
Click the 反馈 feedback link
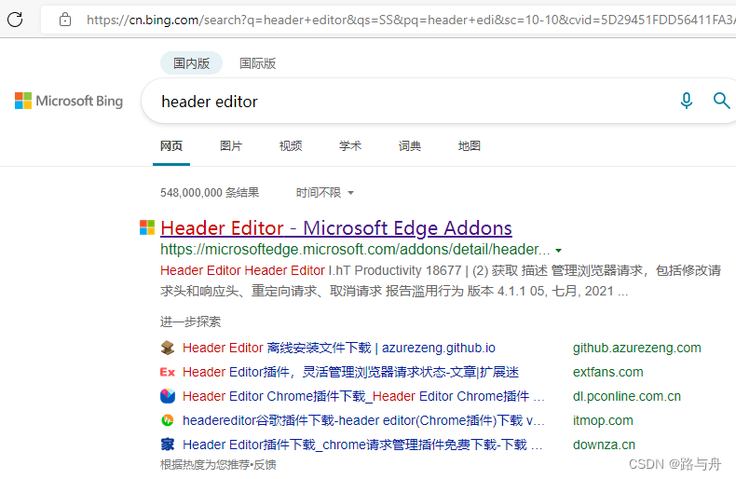pyautogui.click(x=266, y=465)
